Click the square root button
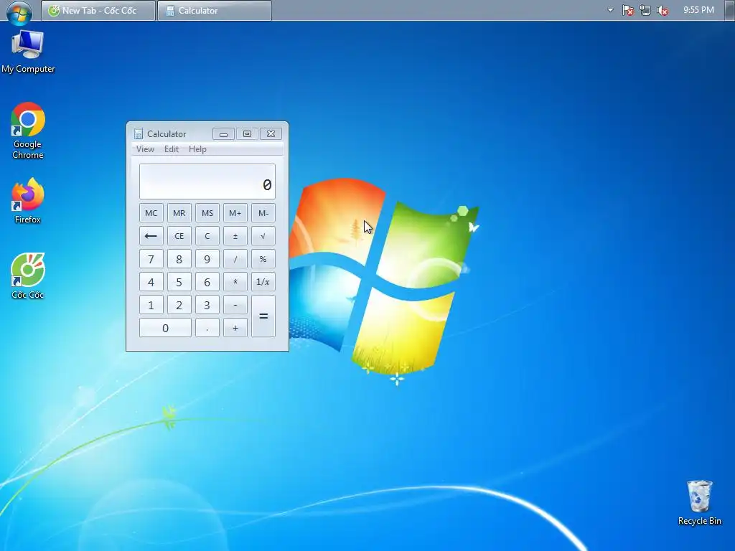 point(263,235)
